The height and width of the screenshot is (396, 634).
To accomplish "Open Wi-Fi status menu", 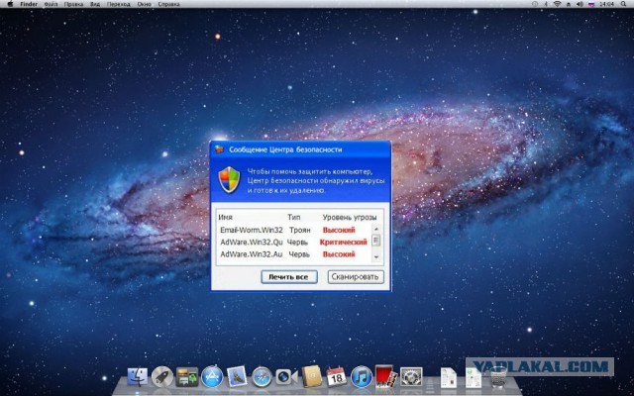I will (x=557, y=4).
